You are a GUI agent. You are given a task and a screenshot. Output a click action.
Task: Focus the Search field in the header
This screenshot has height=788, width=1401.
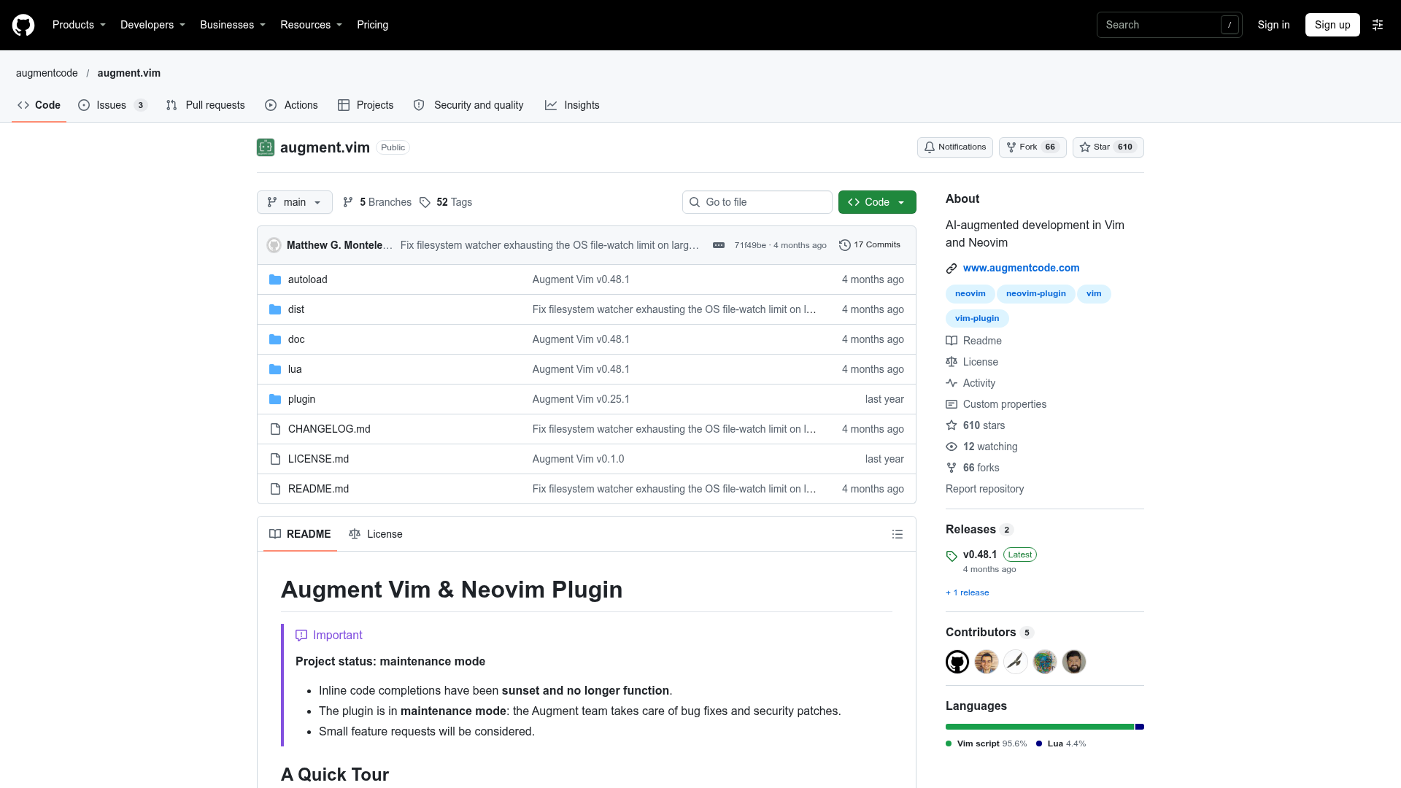point(1169,25)
